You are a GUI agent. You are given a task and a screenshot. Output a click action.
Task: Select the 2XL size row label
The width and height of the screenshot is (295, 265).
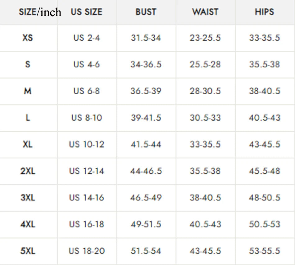pos(28,171)
